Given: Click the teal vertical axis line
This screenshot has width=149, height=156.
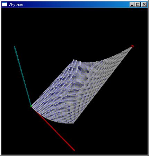Looking at the screenshot, I should tap(23, 76).
